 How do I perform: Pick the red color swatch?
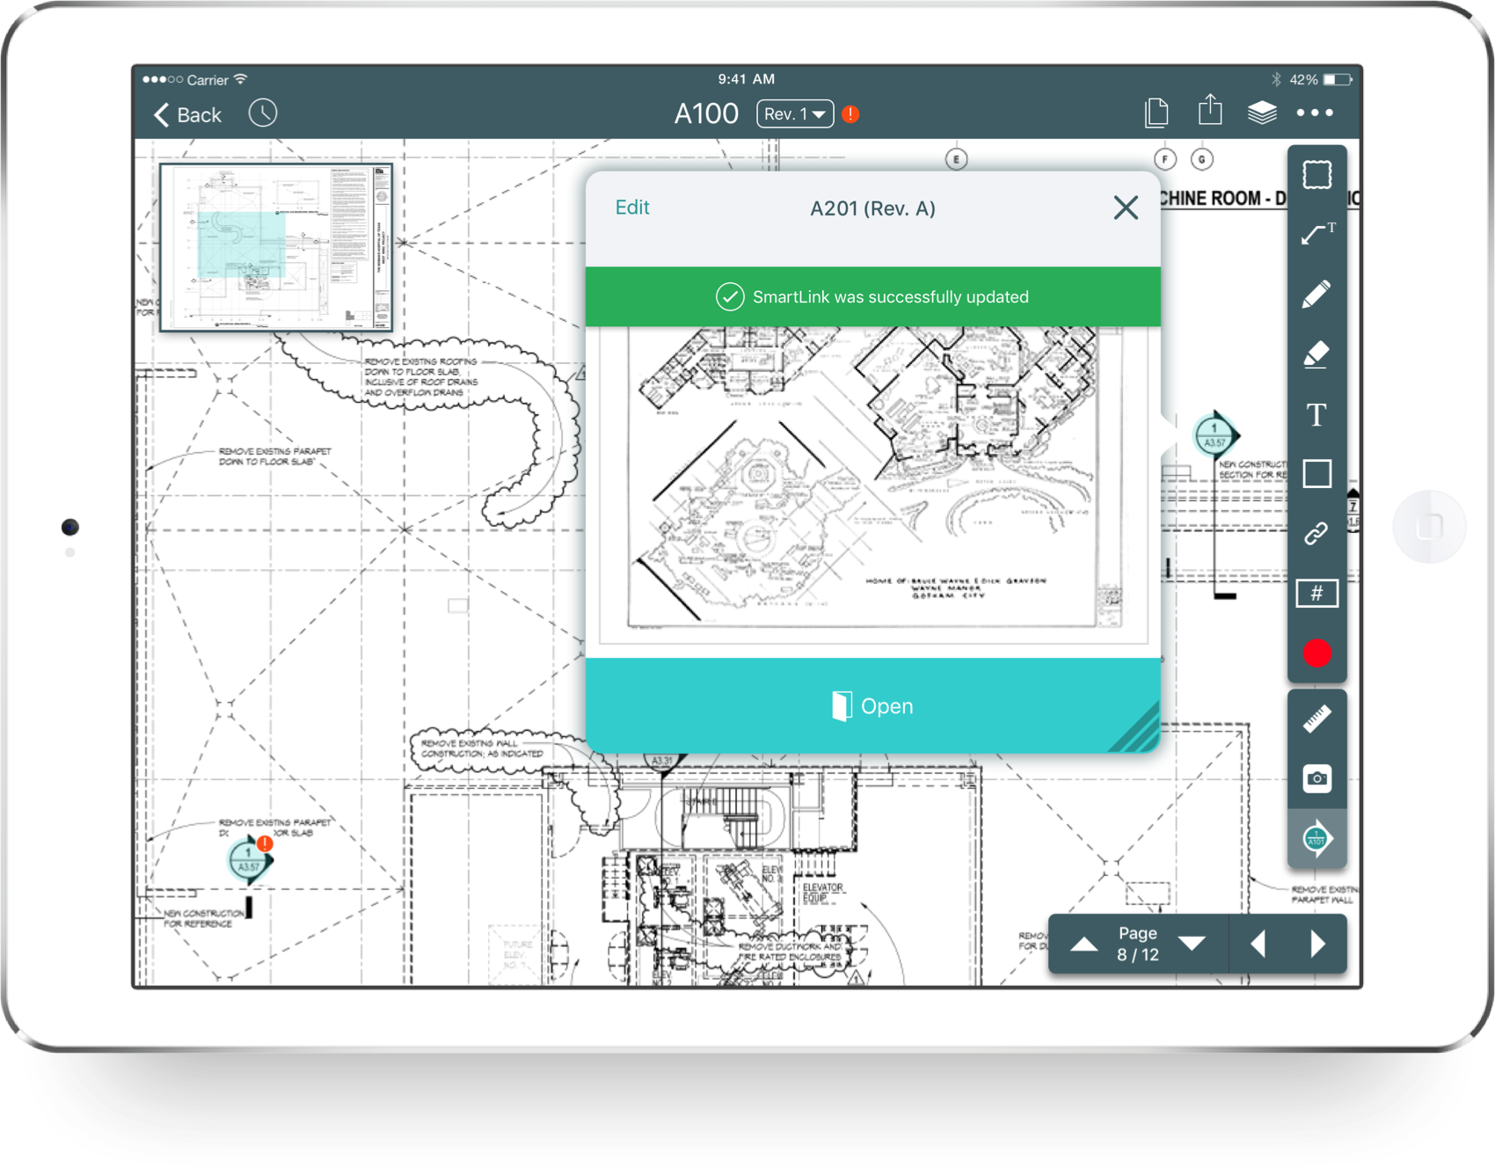tap(1316, 653)
